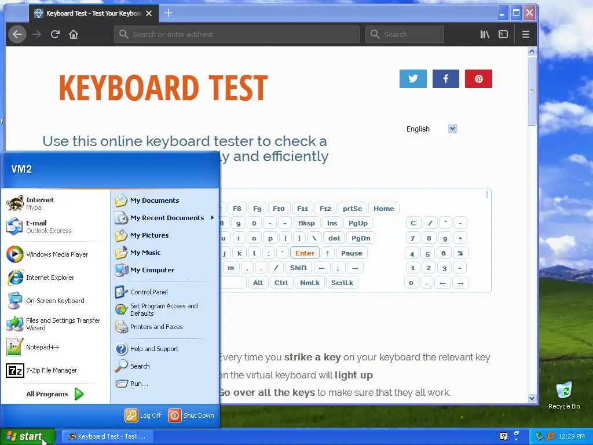
Task: Open the English language dropdown
Action: (x=452, y=129)
